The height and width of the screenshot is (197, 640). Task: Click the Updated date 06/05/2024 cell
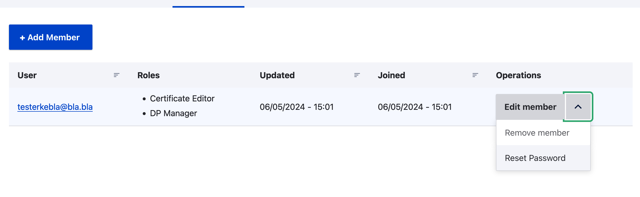[x=297, y=107]
